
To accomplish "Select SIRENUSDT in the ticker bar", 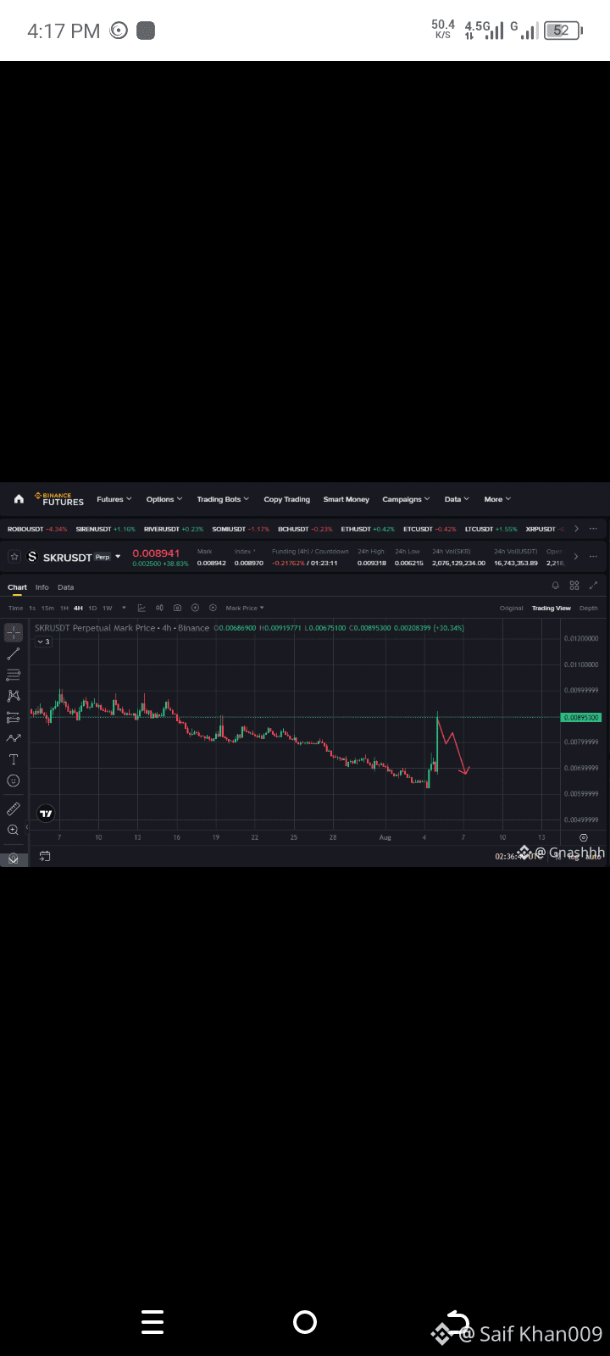I will coord(105,529).
